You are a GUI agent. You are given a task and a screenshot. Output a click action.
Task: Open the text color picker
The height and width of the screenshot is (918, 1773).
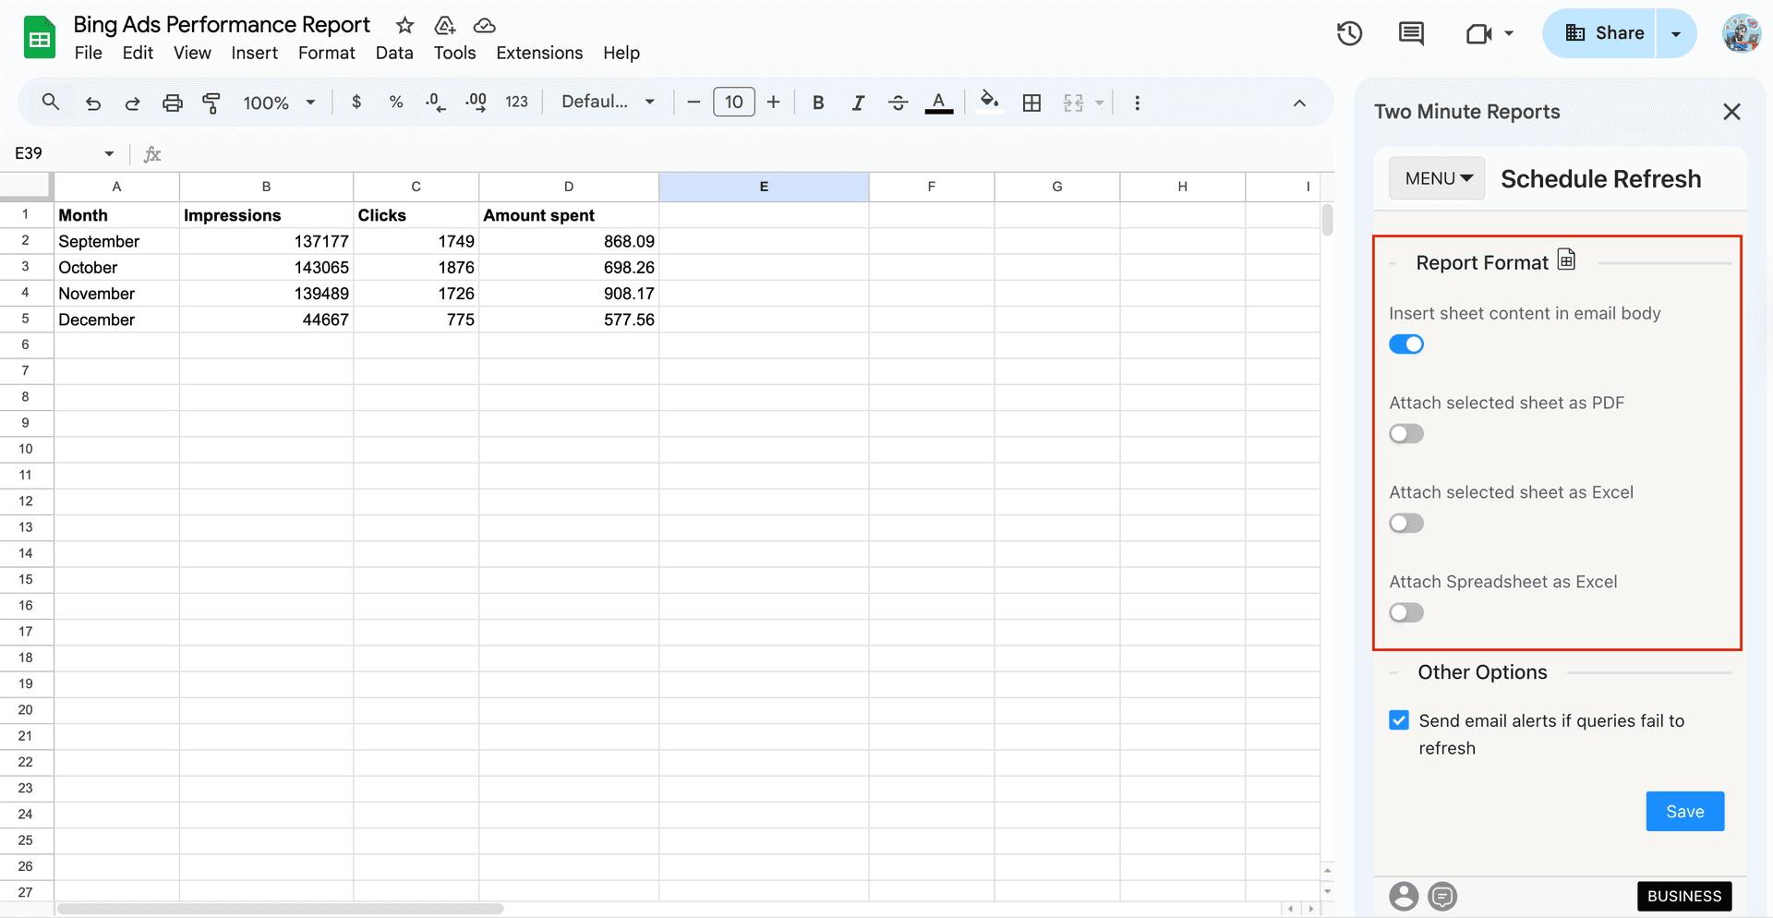pos(938,102)
